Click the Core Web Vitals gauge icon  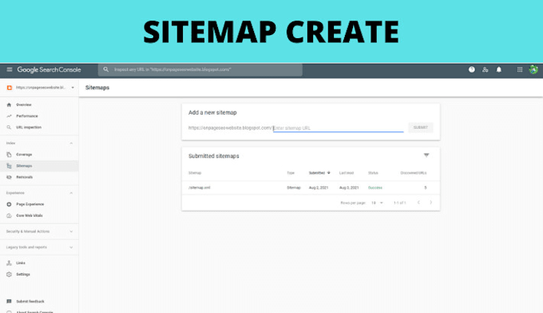[9, 216]
